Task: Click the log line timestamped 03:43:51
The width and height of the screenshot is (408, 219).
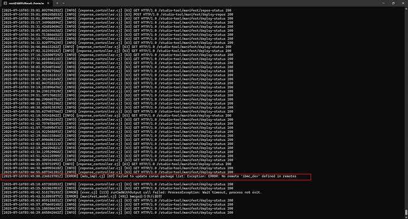Action: point(117,156)
